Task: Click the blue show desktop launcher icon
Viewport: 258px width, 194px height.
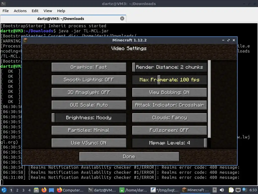Action: coord(51,190)
